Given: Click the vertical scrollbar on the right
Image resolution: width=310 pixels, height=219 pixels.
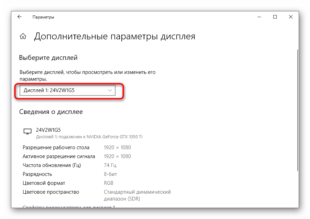Looking at the screenshot, I should [x=297, y=109].
